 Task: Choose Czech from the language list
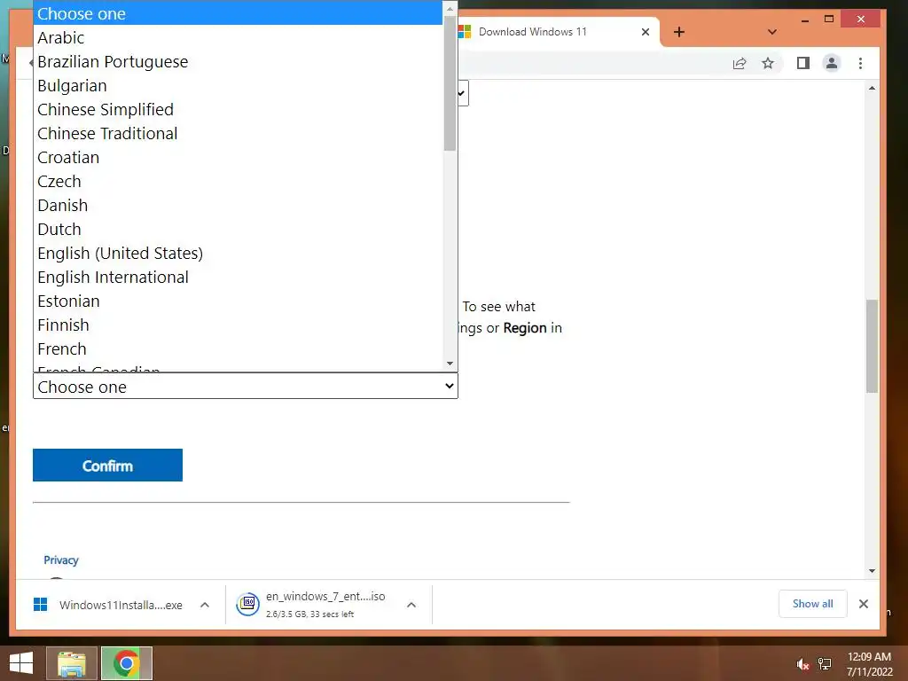tap(238, 181)
